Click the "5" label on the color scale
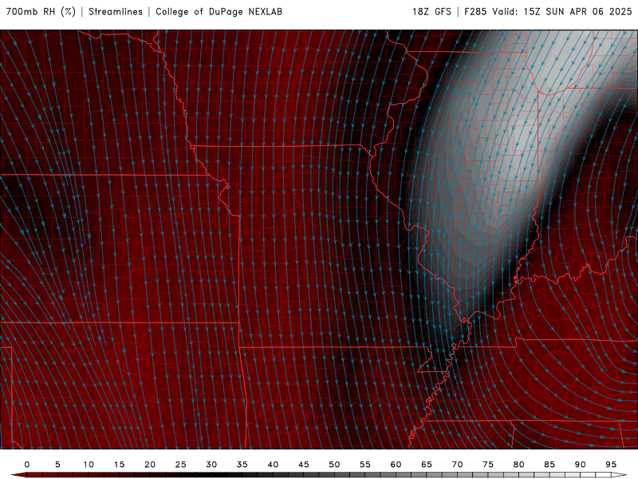 (x=57, y=465)
